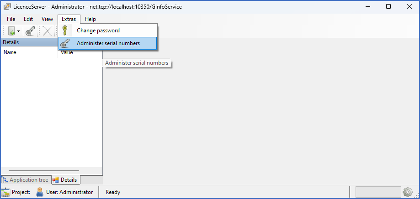Viewport: 420px width, 199px height.
Task: Click the Administrator user icon
Action: [40, 192]
